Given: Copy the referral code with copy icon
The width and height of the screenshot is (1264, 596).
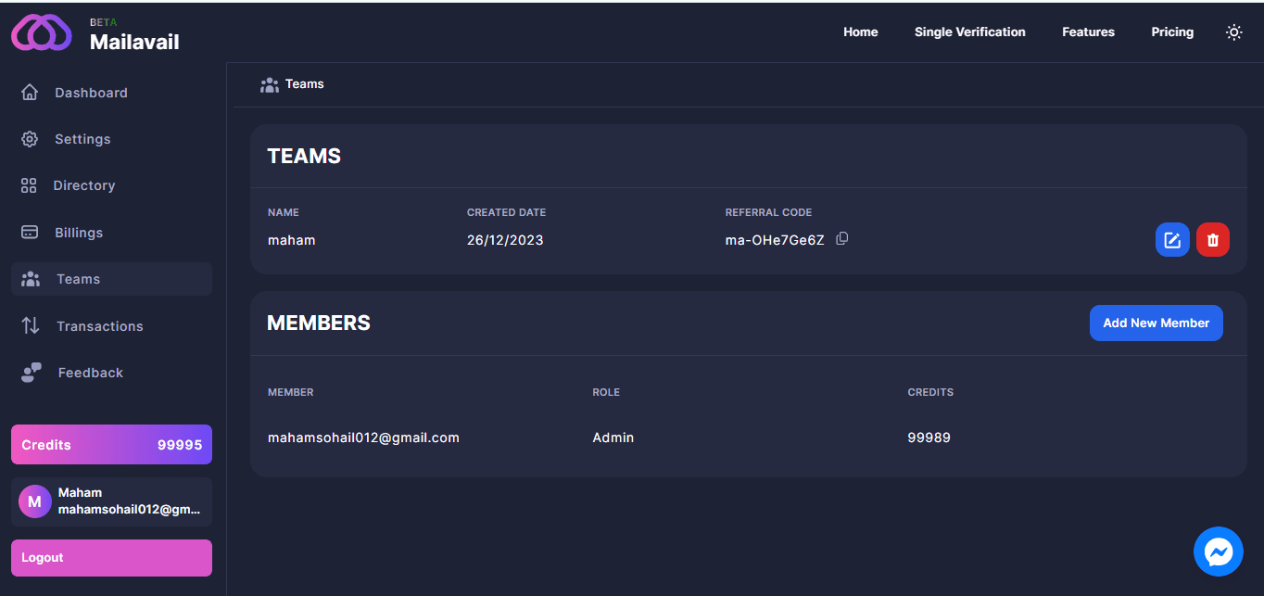Looking at the screenshot, I should 841,239.
